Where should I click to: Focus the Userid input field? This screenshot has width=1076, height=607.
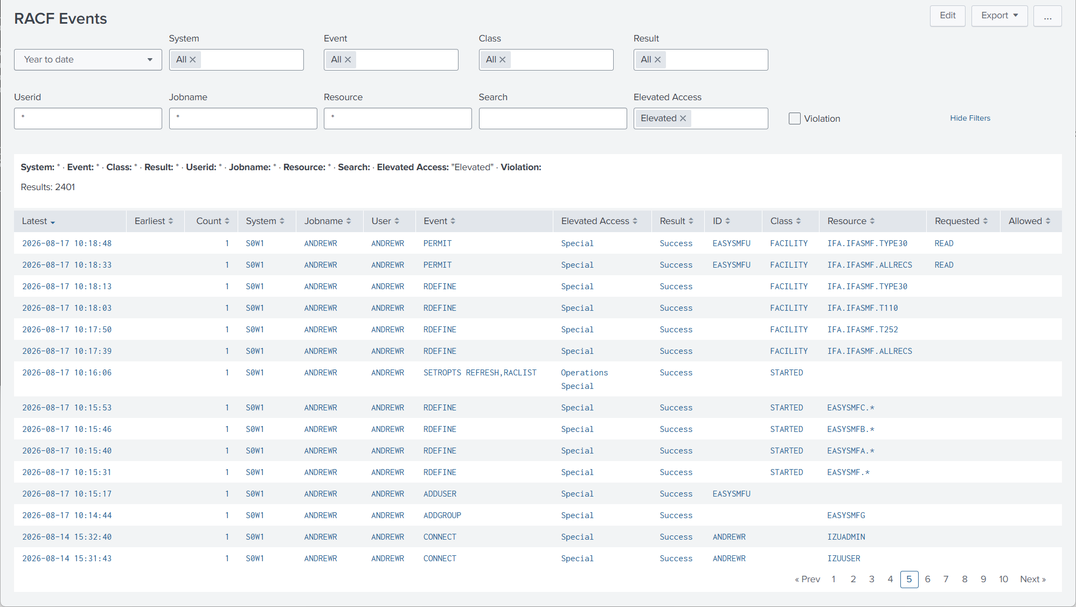(x=88, y=118)
